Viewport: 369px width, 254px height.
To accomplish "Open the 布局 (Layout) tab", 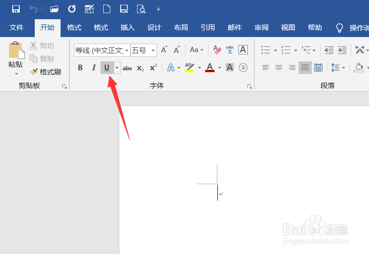I will pyautogui.click(x=181, y=28).
